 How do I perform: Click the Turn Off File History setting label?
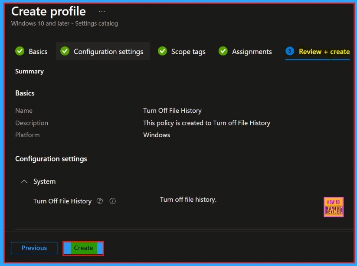[62, 201]
